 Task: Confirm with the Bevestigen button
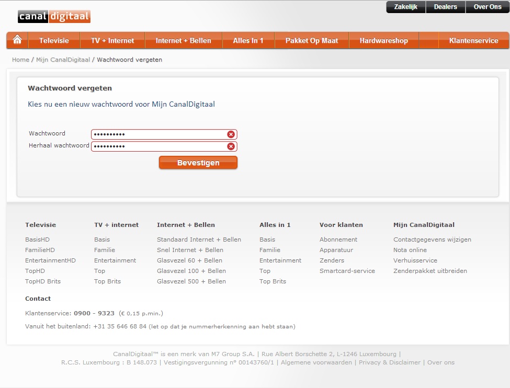tap(198, 163)
